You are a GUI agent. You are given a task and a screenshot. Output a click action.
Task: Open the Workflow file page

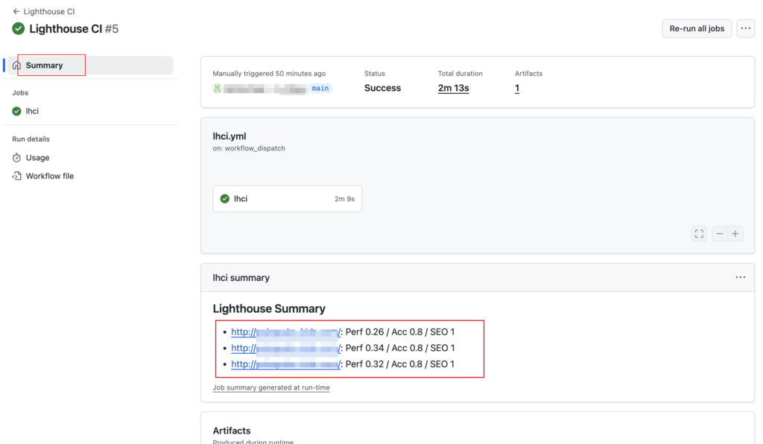point(49,177)
